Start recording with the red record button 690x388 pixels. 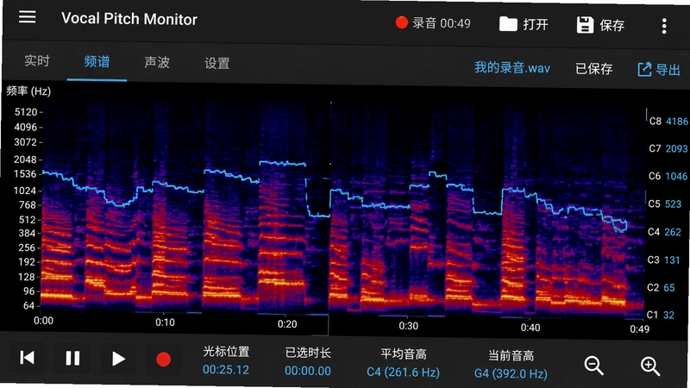[163, 360]
